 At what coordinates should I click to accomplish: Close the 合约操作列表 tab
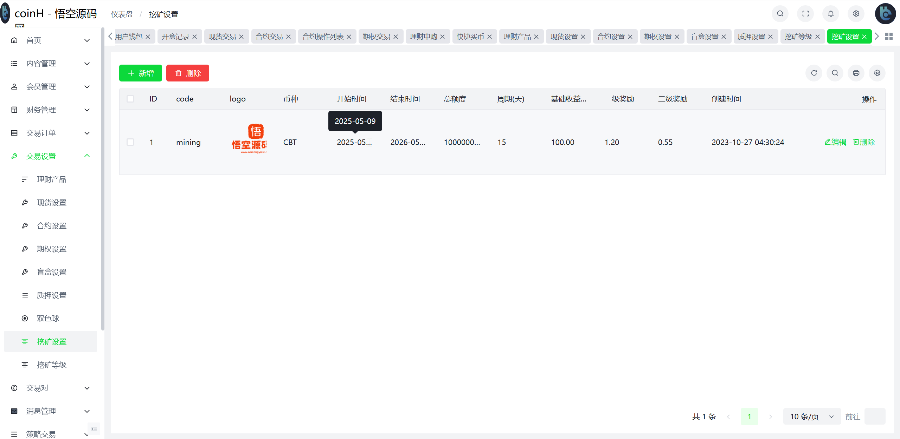349,37
